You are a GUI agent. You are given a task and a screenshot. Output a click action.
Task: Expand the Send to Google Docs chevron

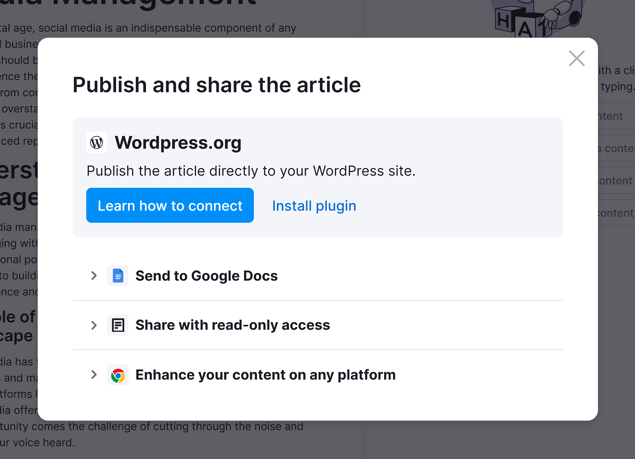click(94, 276)
